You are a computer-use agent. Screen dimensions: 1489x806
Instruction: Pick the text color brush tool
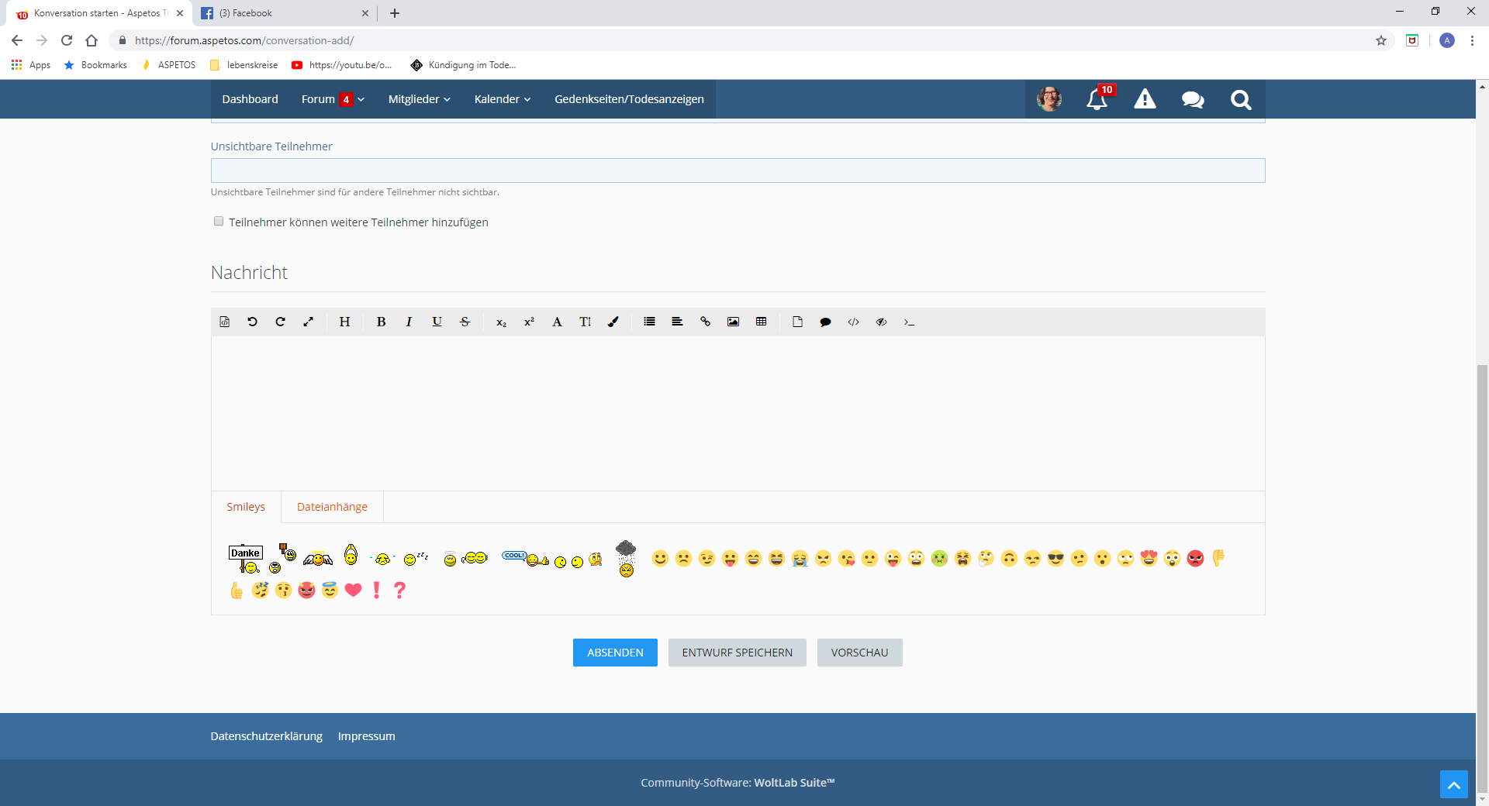pyautogui.click(x=613, y=322)
